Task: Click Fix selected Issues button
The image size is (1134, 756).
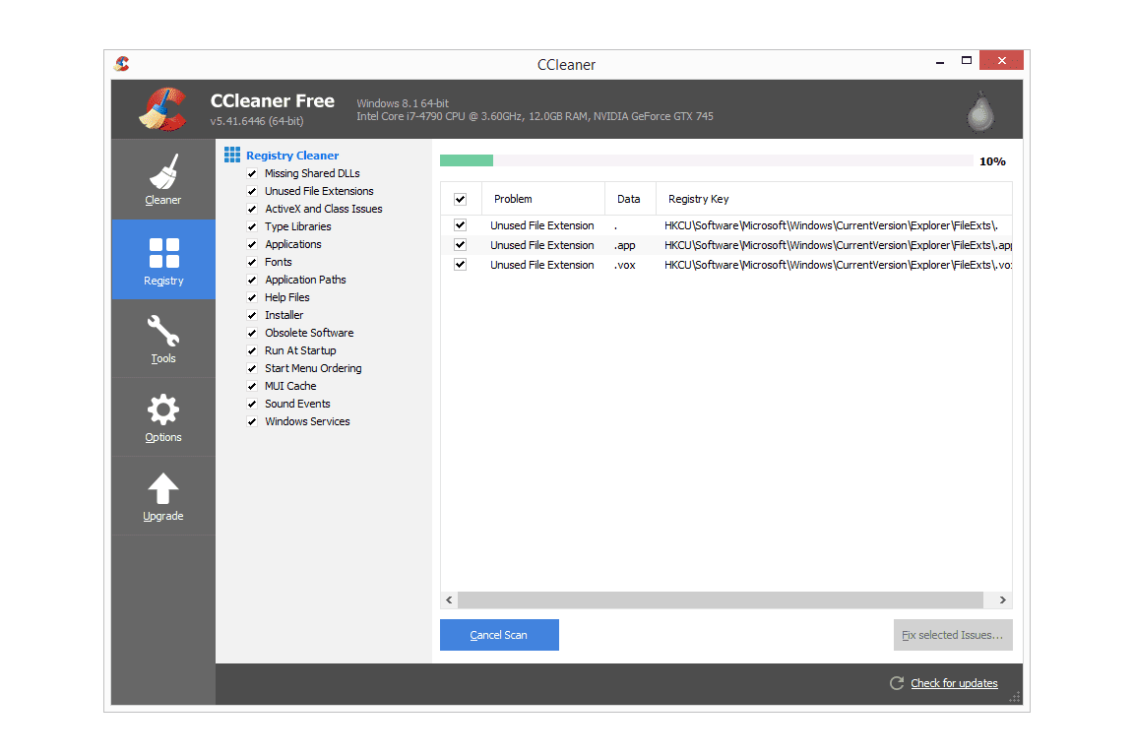Action: [x=953, y=635]
